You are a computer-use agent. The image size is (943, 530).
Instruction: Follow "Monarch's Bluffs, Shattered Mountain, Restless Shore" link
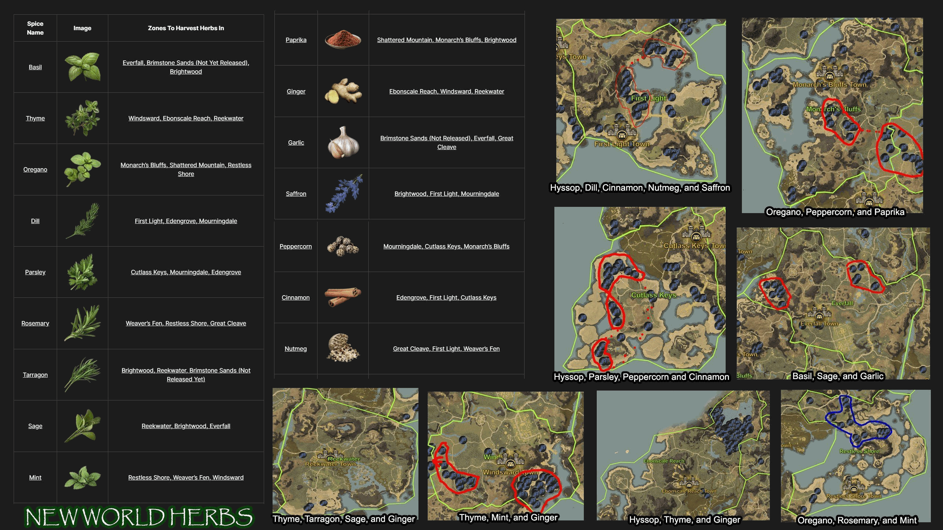(x=186, y=169)
